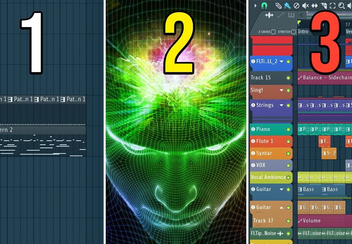Mute the FLTip..Noise track
The width and height of the screenshot is (352, 244).
tap(289, 234)
